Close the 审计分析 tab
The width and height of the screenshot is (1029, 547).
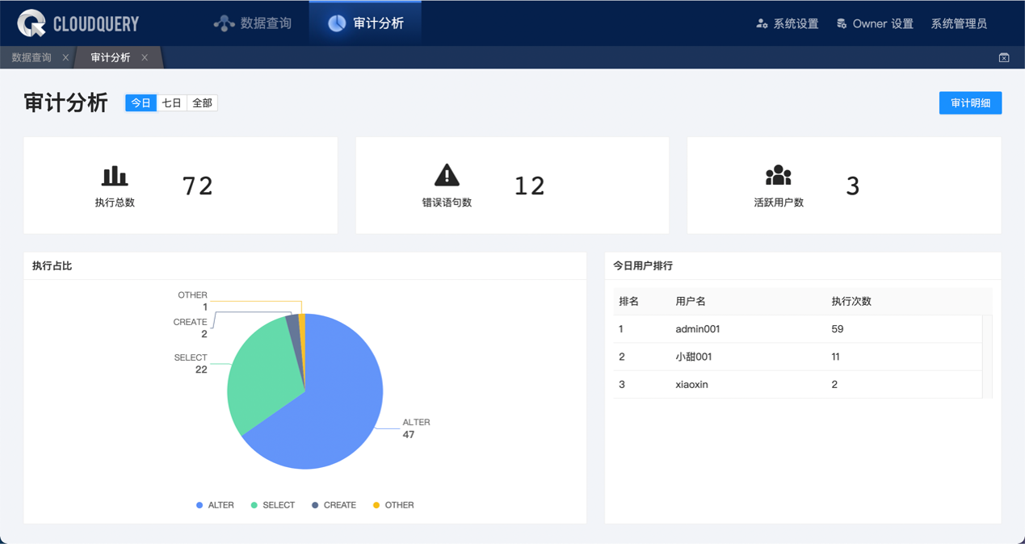click(145, 57)
